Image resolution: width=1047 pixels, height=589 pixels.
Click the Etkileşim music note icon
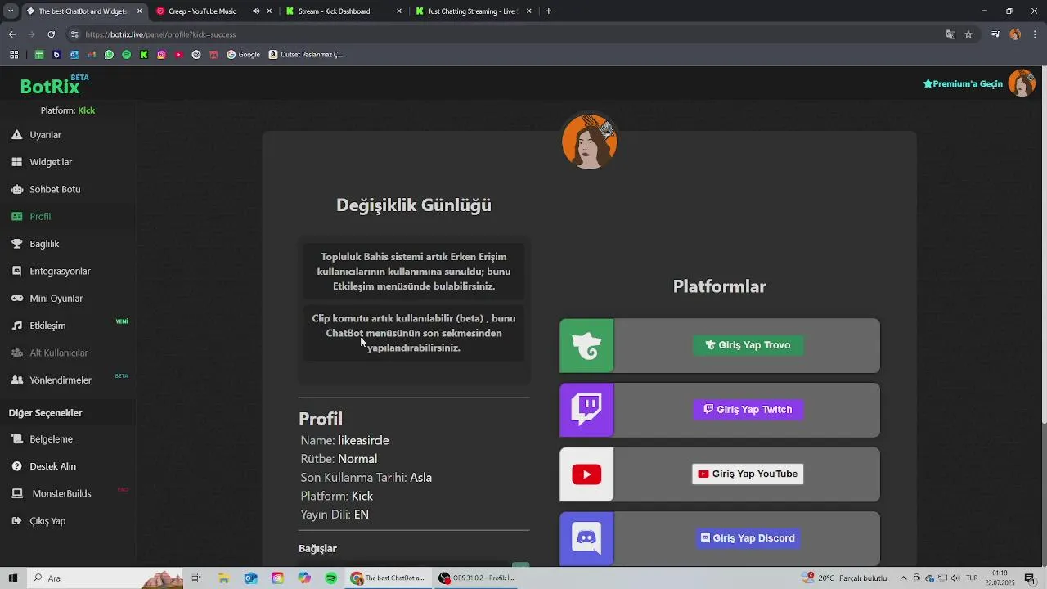[16, 326]
